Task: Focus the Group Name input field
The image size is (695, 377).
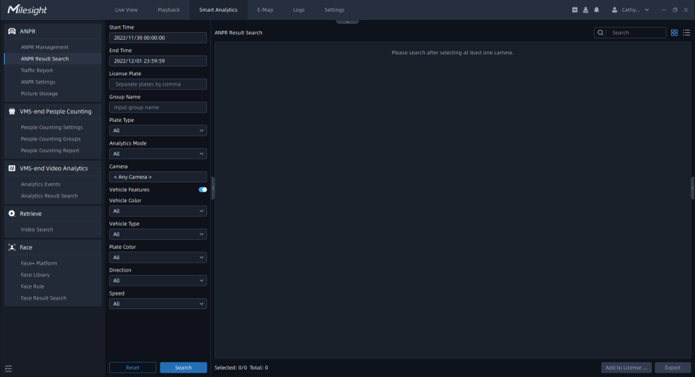Action: point(158,108)
